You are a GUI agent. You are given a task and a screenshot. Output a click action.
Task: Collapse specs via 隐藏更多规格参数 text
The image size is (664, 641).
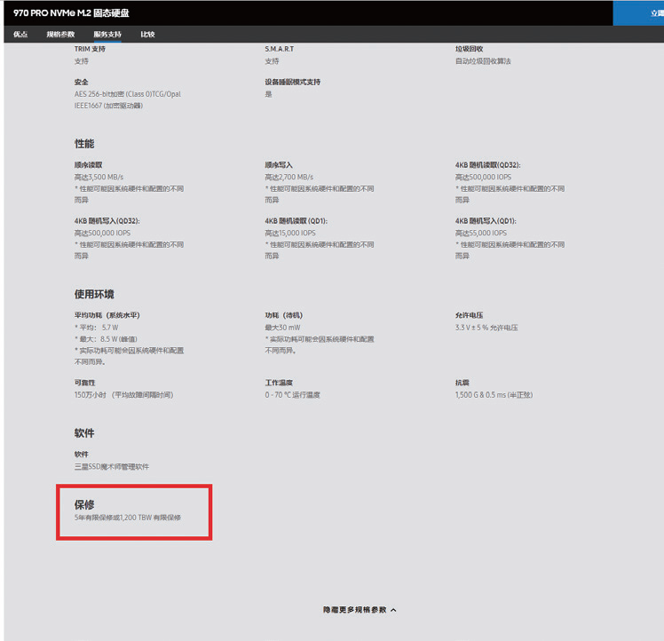click(355, 610)
